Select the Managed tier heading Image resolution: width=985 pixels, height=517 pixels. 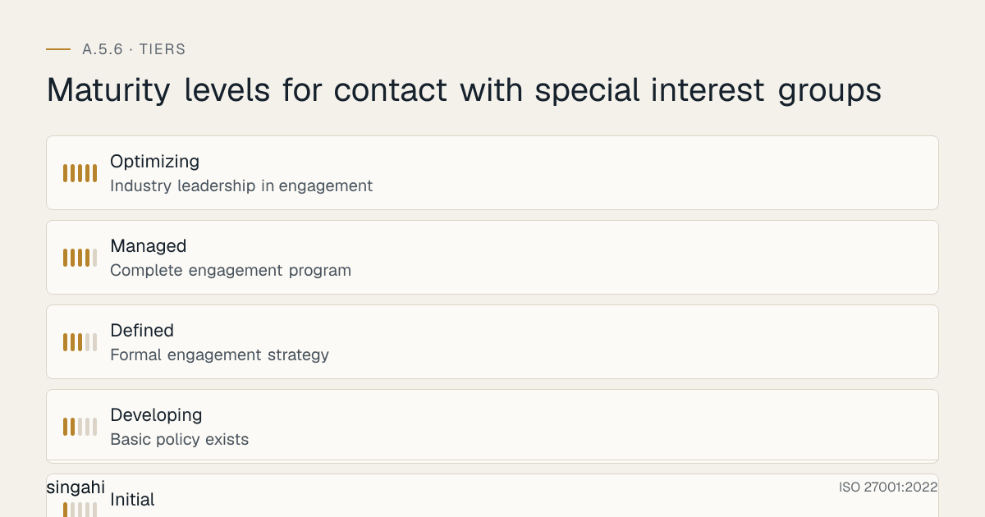click(149, 246)
